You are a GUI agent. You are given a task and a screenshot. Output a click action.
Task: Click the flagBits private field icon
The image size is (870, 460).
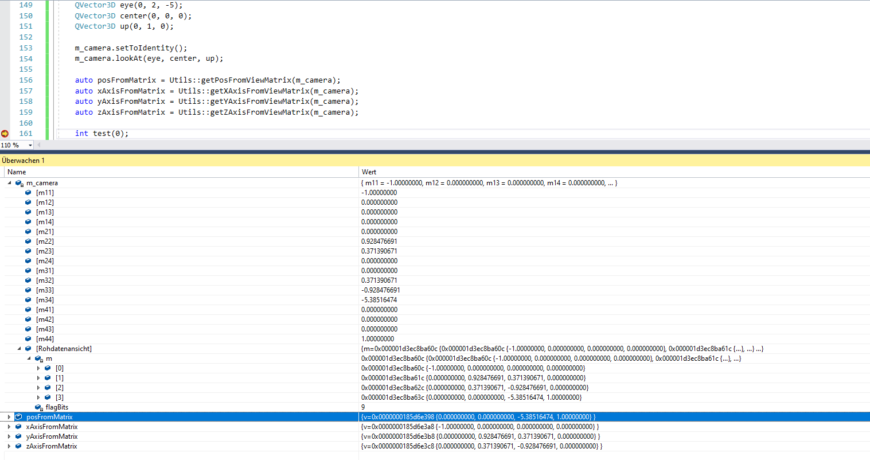click(x=38, y=407)
